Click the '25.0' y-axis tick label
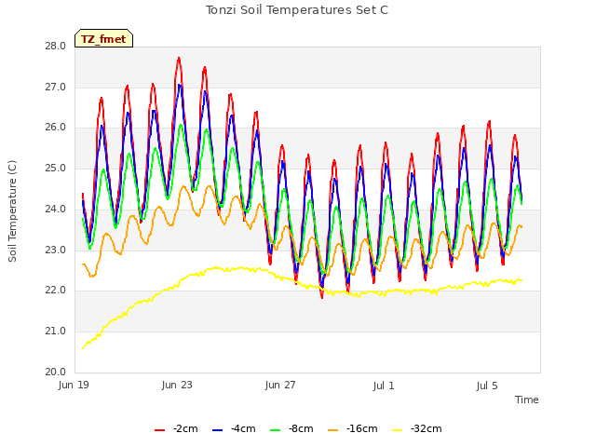596x447 pixels. 56,168
